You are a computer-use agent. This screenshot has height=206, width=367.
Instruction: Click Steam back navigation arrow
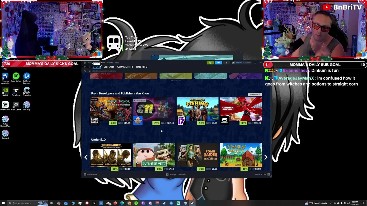coord(85,67)
